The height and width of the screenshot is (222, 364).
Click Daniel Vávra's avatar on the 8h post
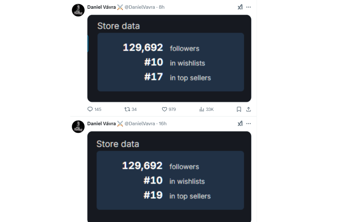(x=78, y=10)
